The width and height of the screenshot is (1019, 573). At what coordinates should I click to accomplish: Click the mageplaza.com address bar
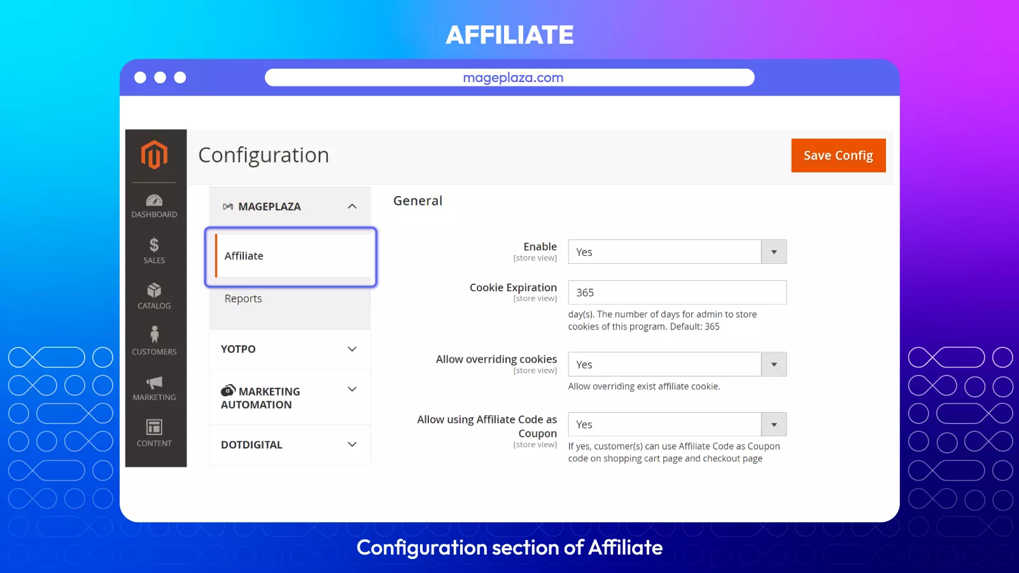point(509,78)
